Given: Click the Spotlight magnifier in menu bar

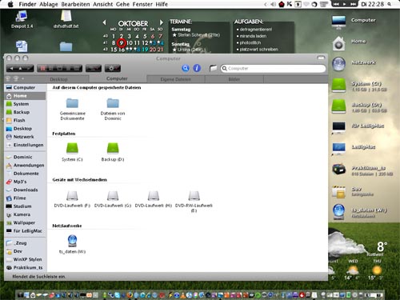Looking at the screenshot, I should tap(390, 4).
